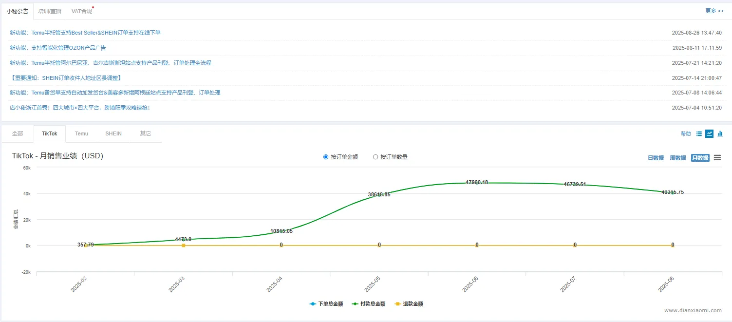Switch chart to 周数据 weekly data
Viewport: 732px width, 322px height.
click(678, 158)
